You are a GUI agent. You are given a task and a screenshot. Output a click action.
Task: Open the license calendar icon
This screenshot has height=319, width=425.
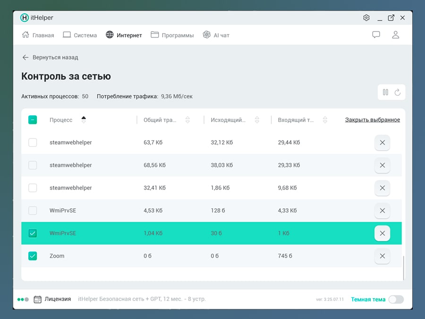click(x=38, y=299)
